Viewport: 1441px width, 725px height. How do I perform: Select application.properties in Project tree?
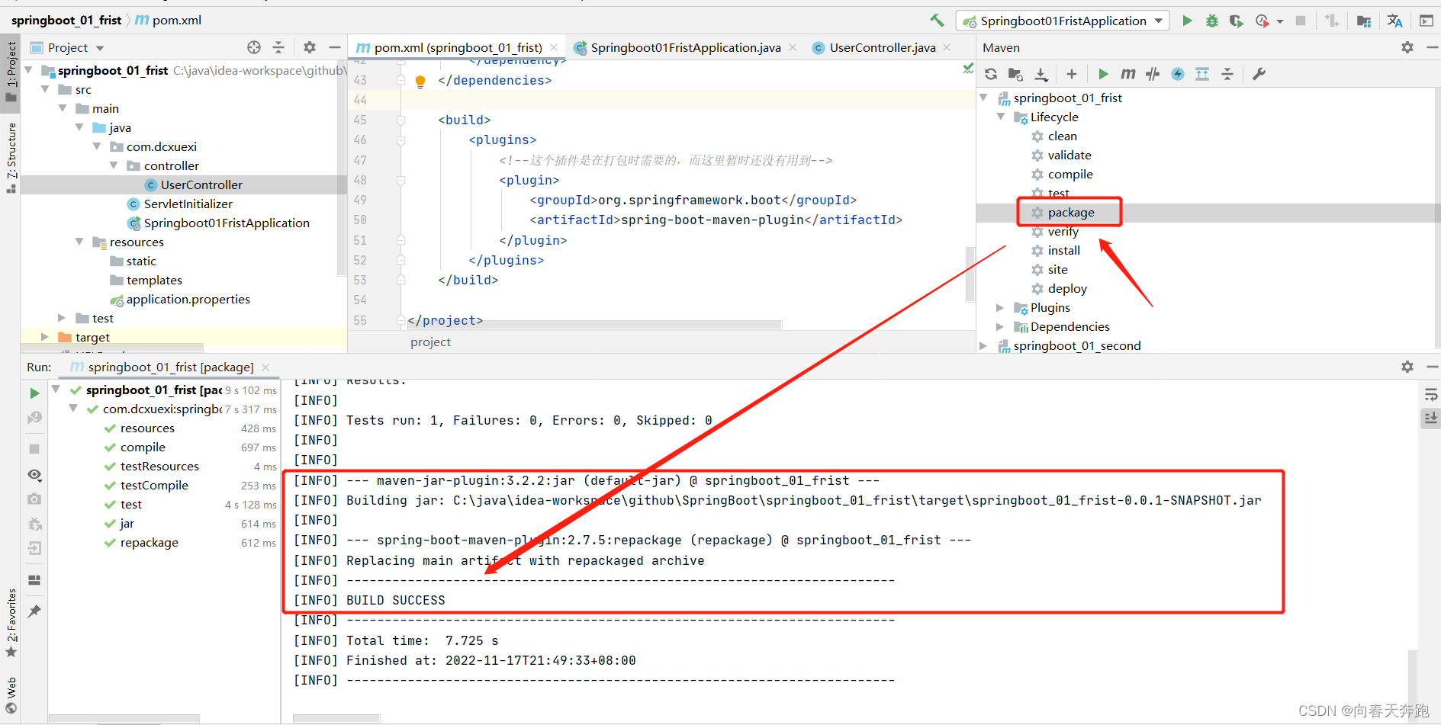coord(188,299)
